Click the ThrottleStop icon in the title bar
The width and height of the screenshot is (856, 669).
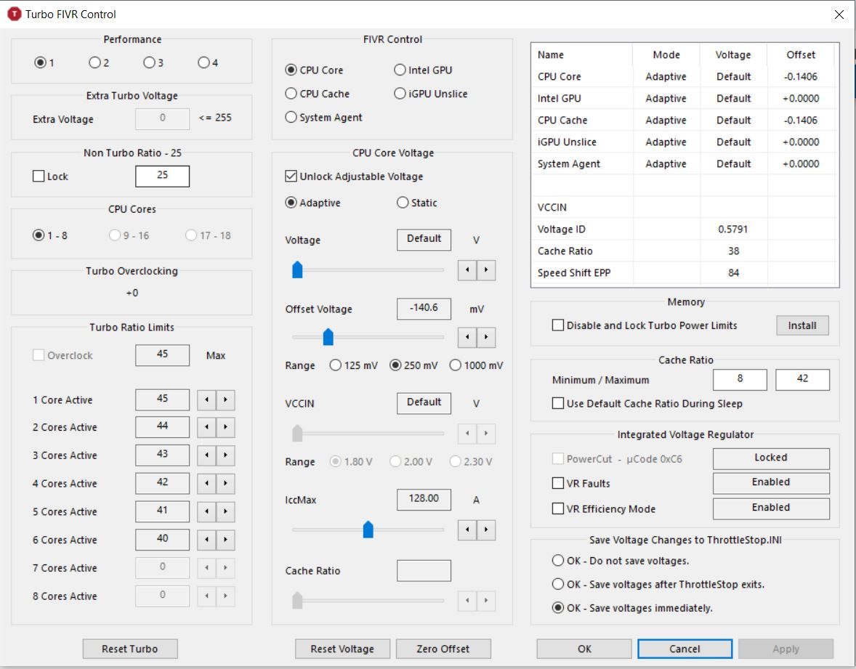14,14
